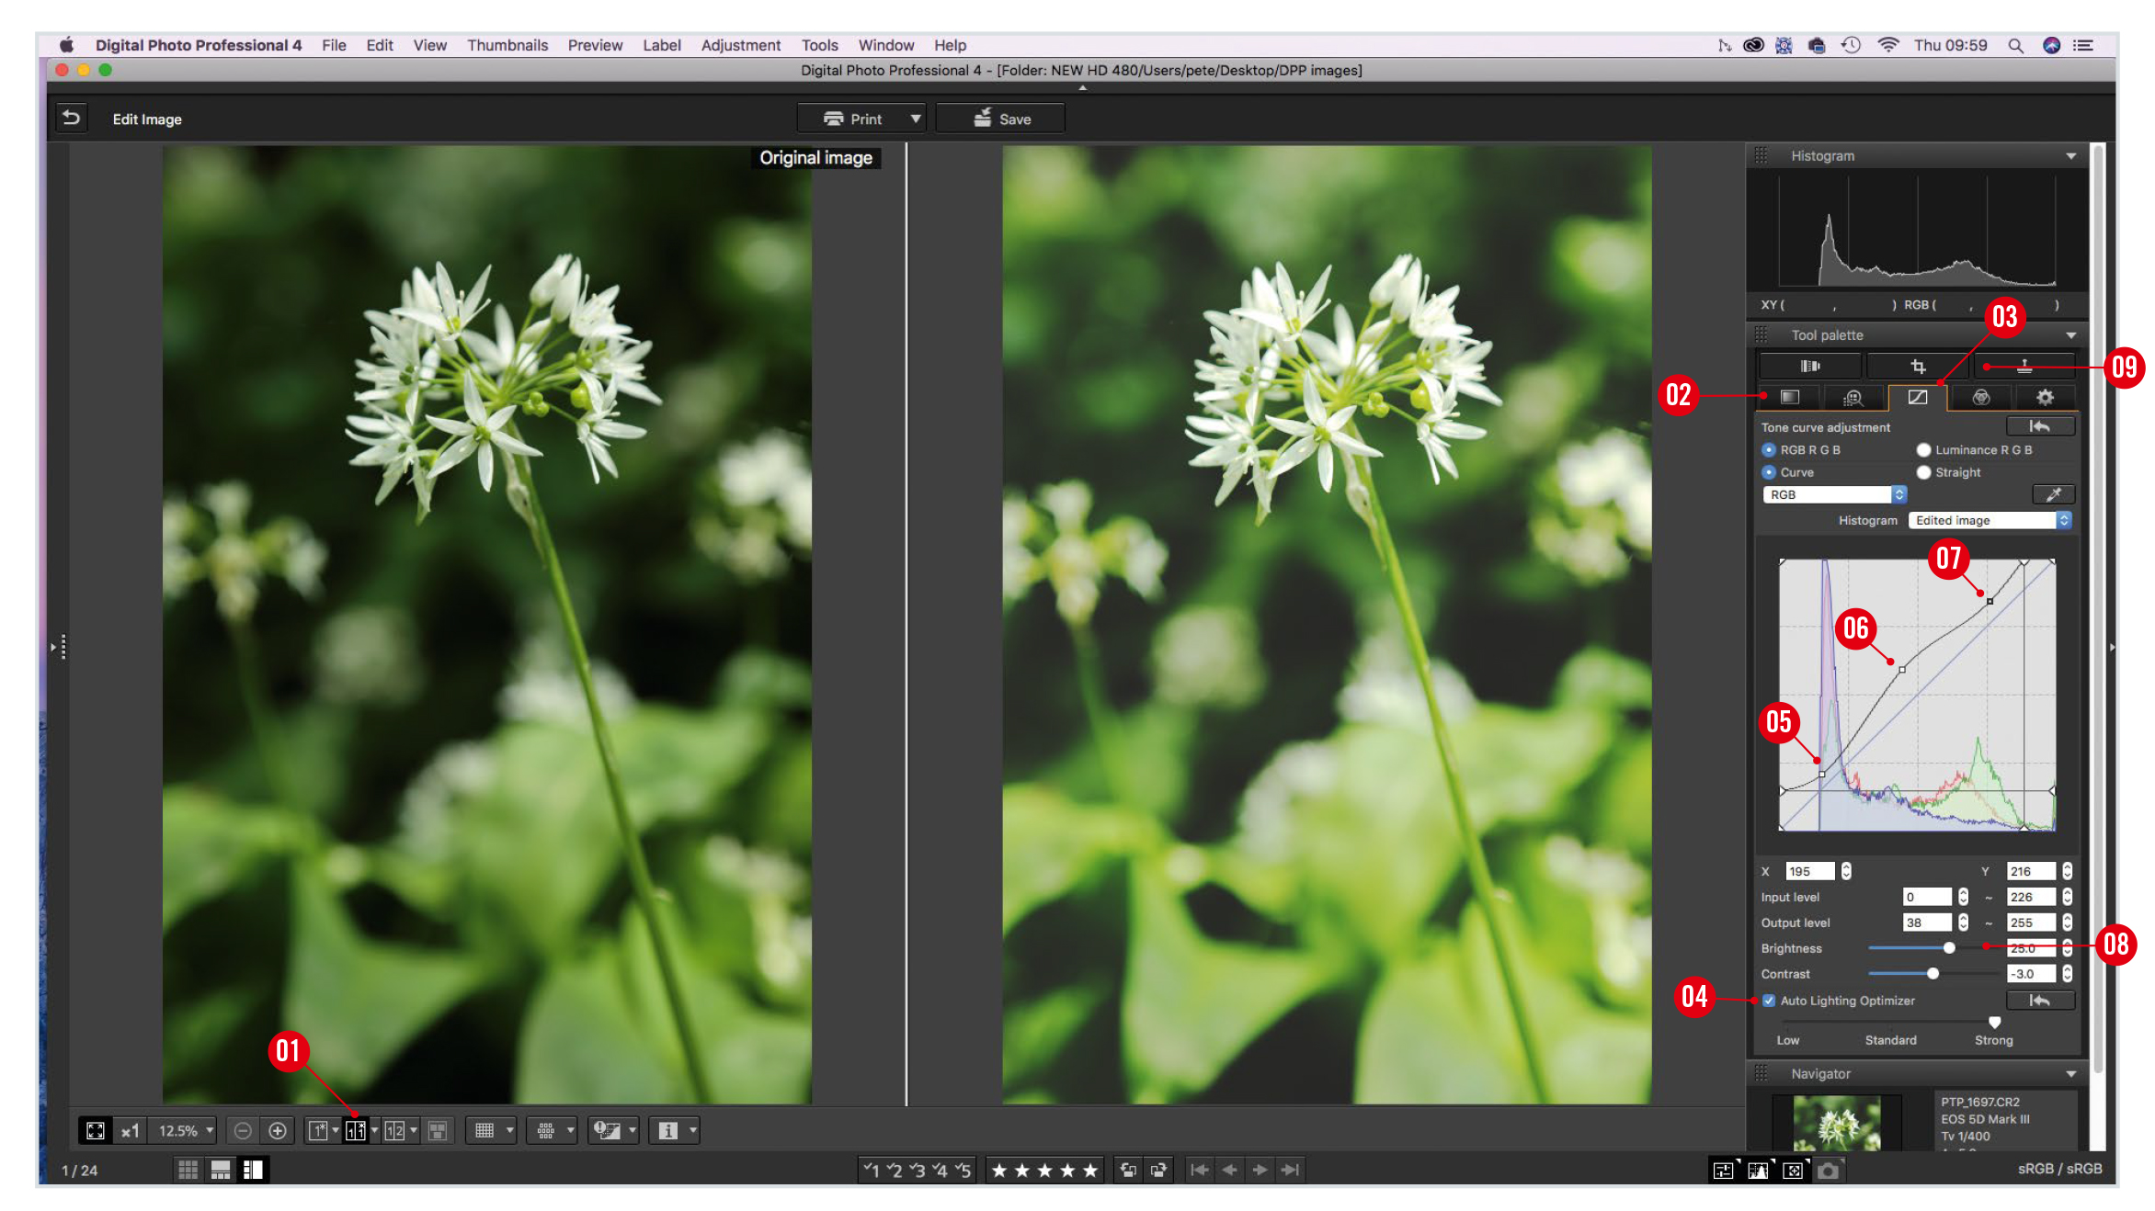2155x1211 pixels.
Task: Open the Label menu
Action: click(x=661, y=45)
